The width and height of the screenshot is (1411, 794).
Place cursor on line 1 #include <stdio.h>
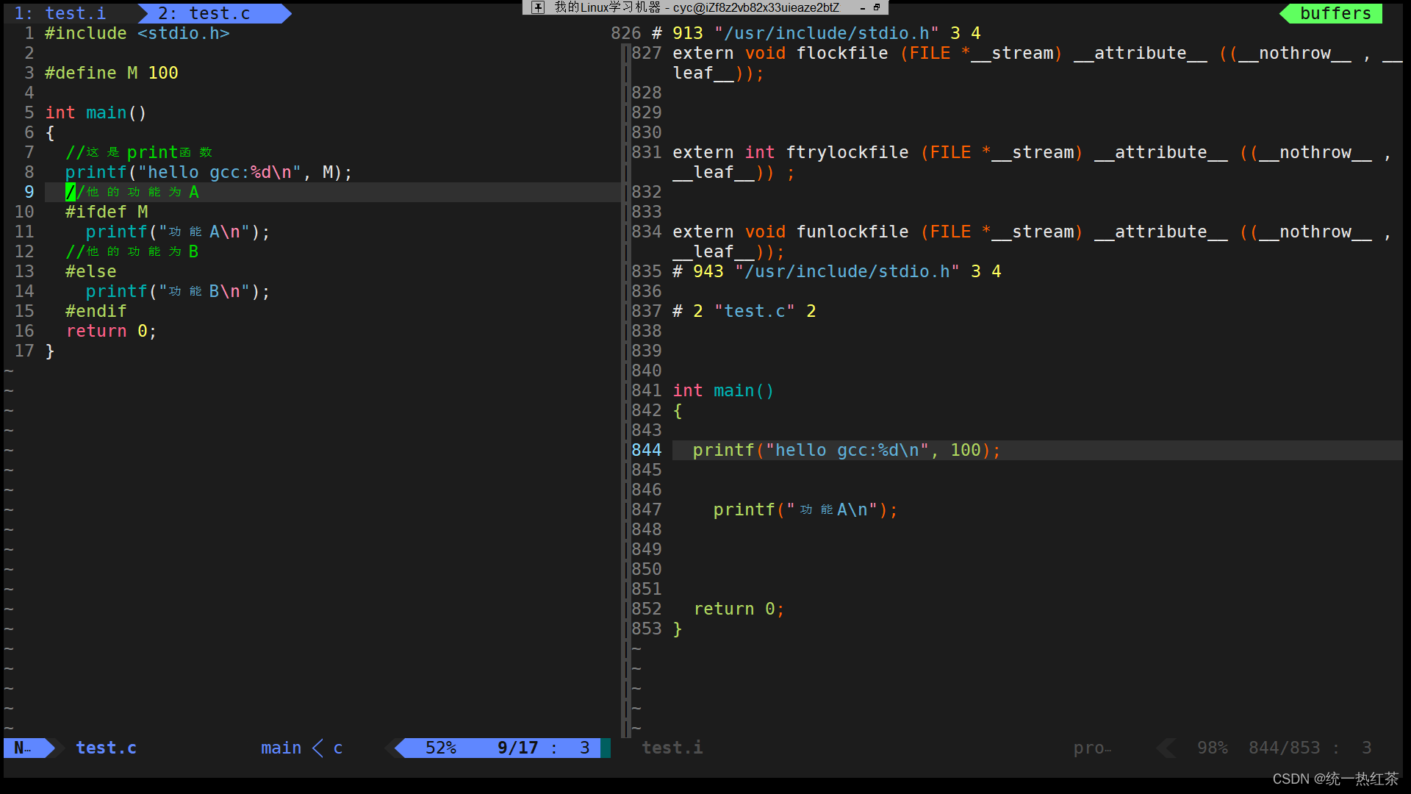coord(137,33)
